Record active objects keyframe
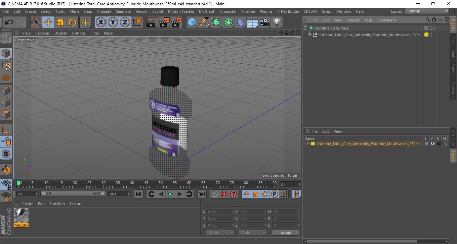The image size is (457, 244). click(214, 194)
